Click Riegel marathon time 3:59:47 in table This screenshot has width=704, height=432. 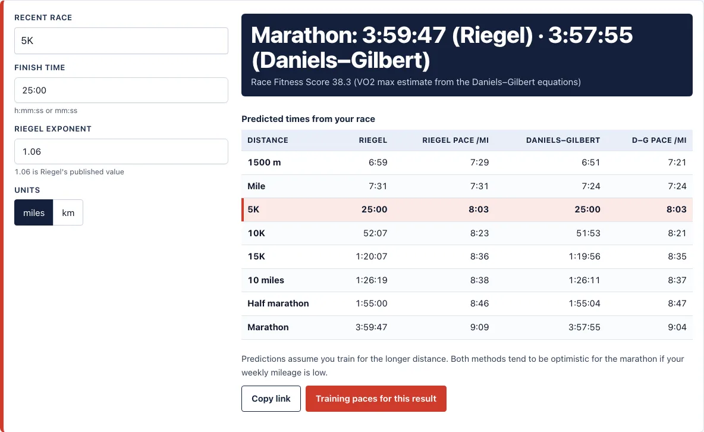(371, 327)
